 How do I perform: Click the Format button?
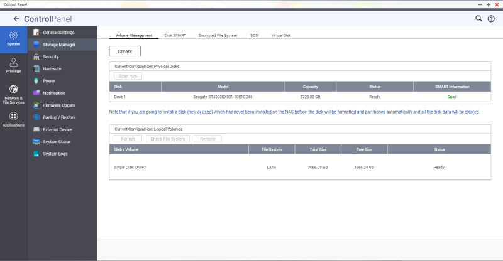click(x=128, y=139)
